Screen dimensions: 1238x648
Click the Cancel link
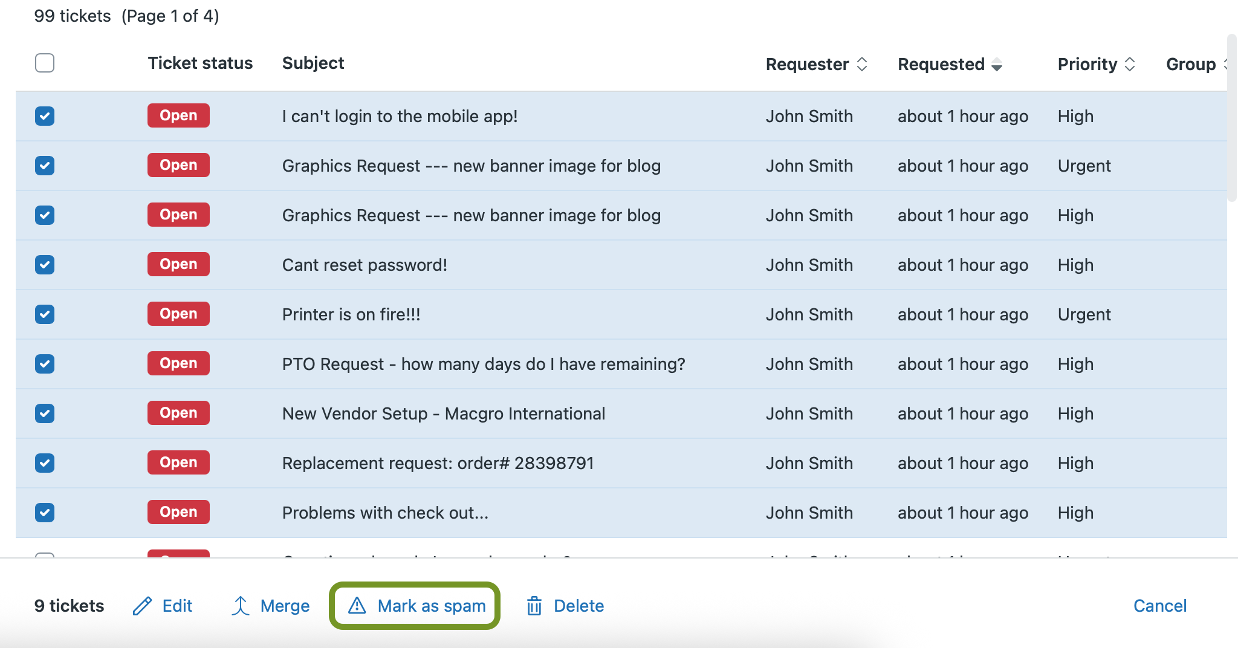(1159, 606)
